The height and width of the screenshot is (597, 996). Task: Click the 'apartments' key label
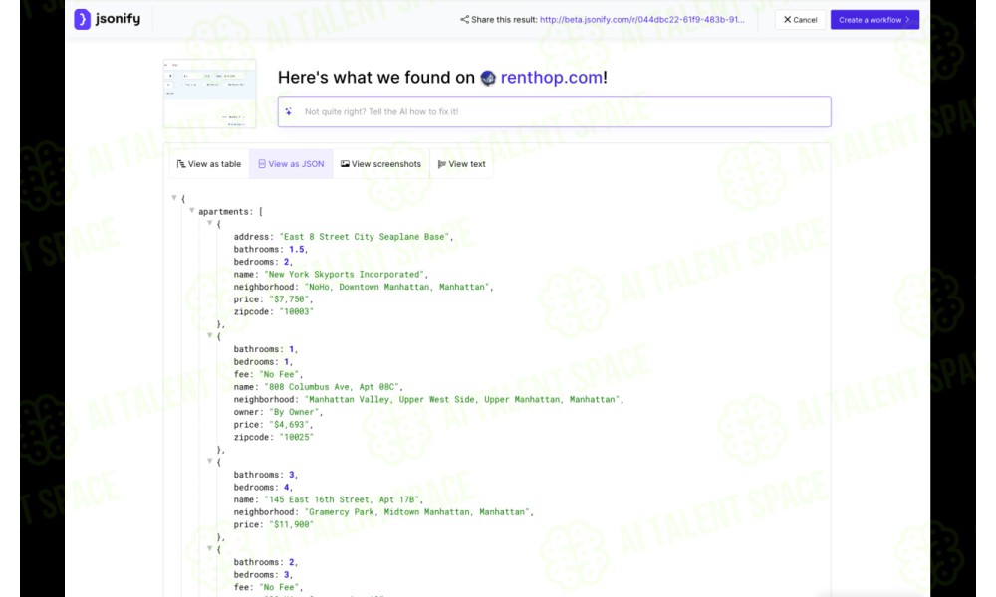click(x=223, y=211)
